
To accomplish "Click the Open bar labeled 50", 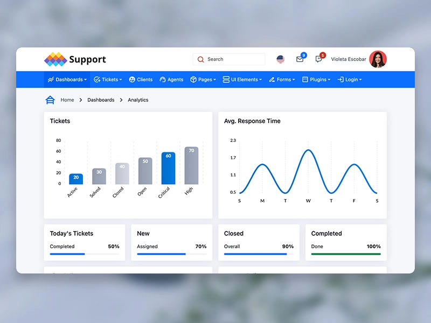I will [x=145, y=171].
